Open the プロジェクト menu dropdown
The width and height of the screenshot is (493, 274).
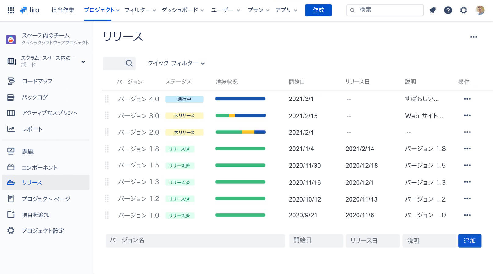[x=101, y=10]
